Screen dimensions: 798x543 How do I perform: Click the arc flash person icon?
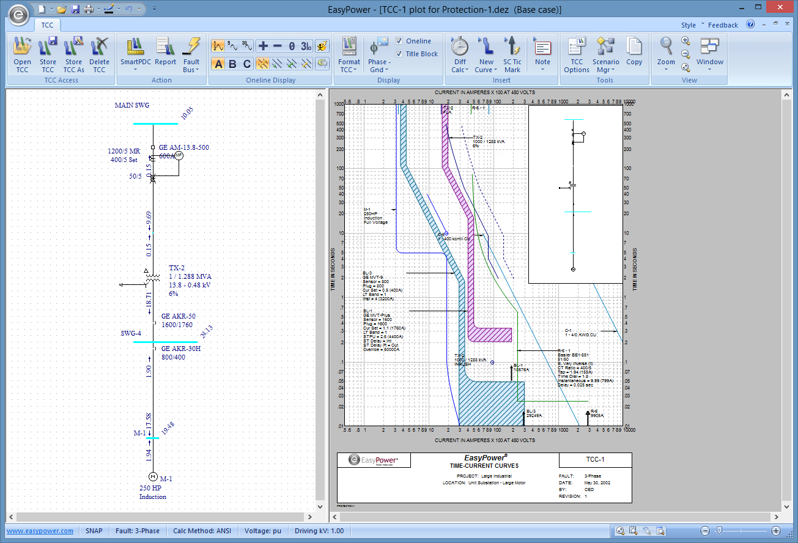point(322,46)
